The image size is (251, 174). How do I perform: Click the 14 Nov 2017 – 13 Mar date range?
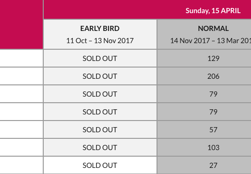click(x=211, y=41)
